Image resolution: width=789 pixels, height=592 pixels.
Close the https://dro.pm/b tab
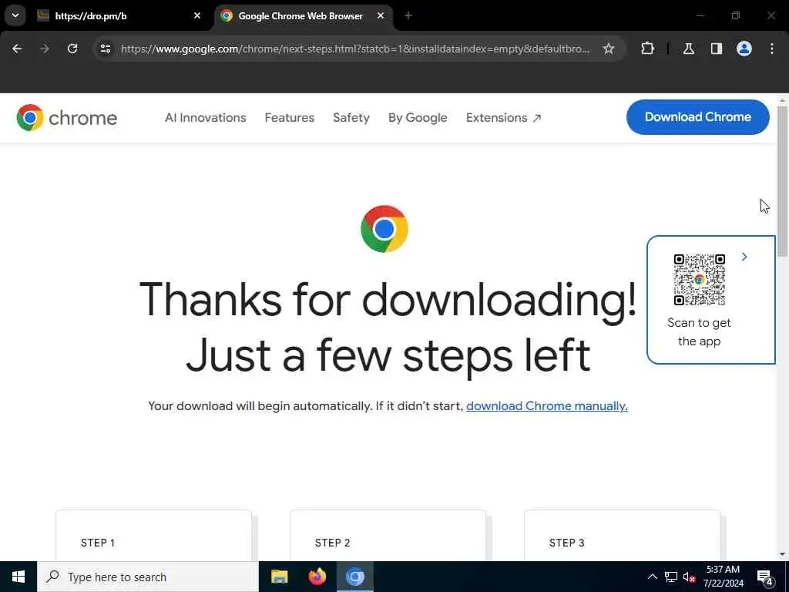pos(197,16)
